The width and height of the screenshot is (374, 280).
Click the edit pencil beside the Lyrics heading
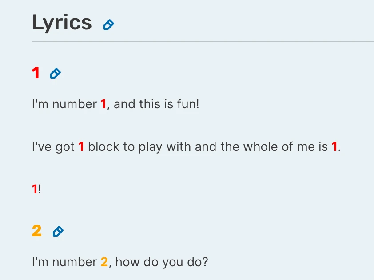pos(109,25)
